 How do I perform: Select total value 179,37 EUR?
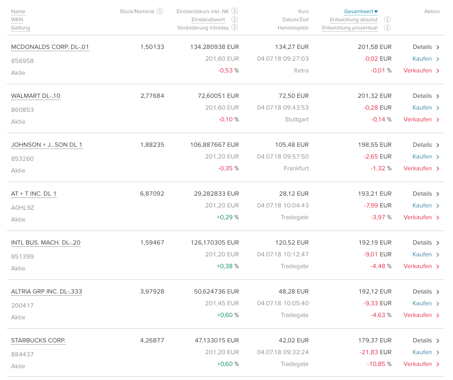[375, 341]
